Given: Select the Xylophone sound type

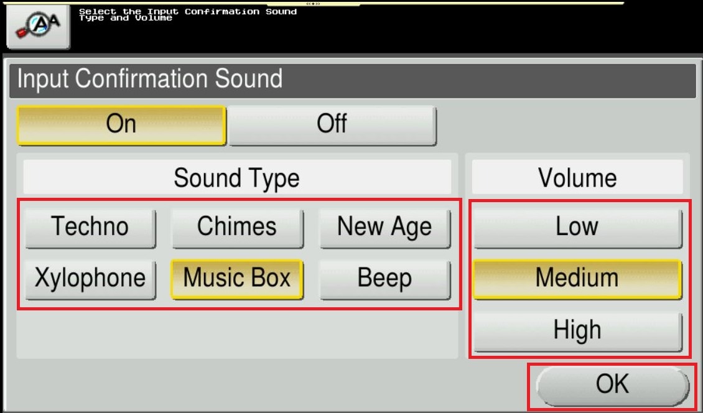Looking at the screenshot, I should coord(90,278).
